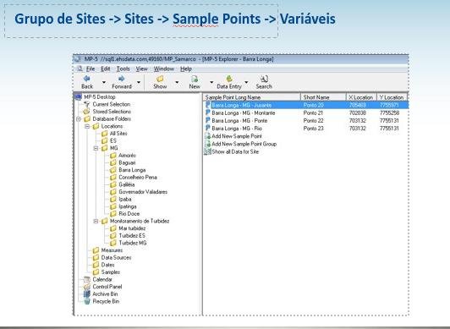
Task: Select the Conselheiro Pena folder
Action: click(x=138, y=178)
